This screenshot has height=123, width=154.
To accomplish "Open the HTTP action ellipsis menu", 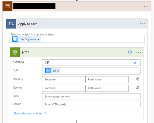I will [x=139, y=52].
